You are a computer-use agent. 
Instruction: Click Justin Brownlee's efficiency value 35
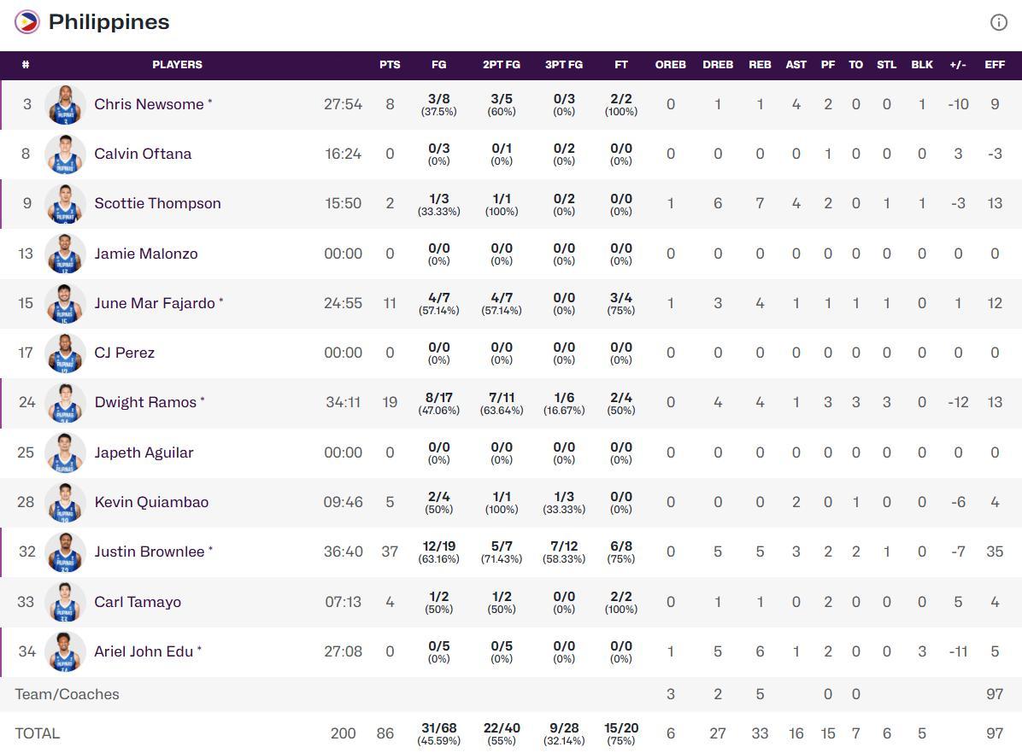coord(995,552)
